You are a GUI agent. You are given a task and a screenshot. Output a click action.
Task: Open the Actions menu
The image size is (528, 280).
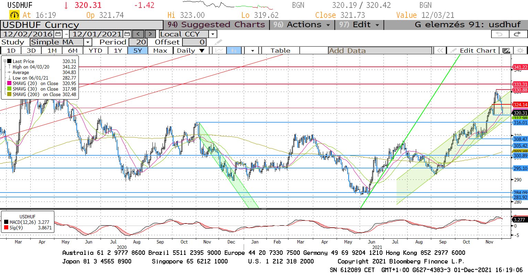pyautogui.click(x=302, y=25)
